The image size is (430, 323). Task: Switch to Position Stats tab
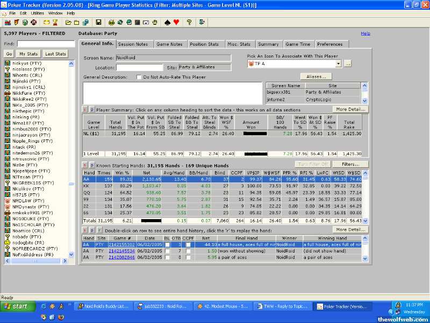click(x=204, y=44)
